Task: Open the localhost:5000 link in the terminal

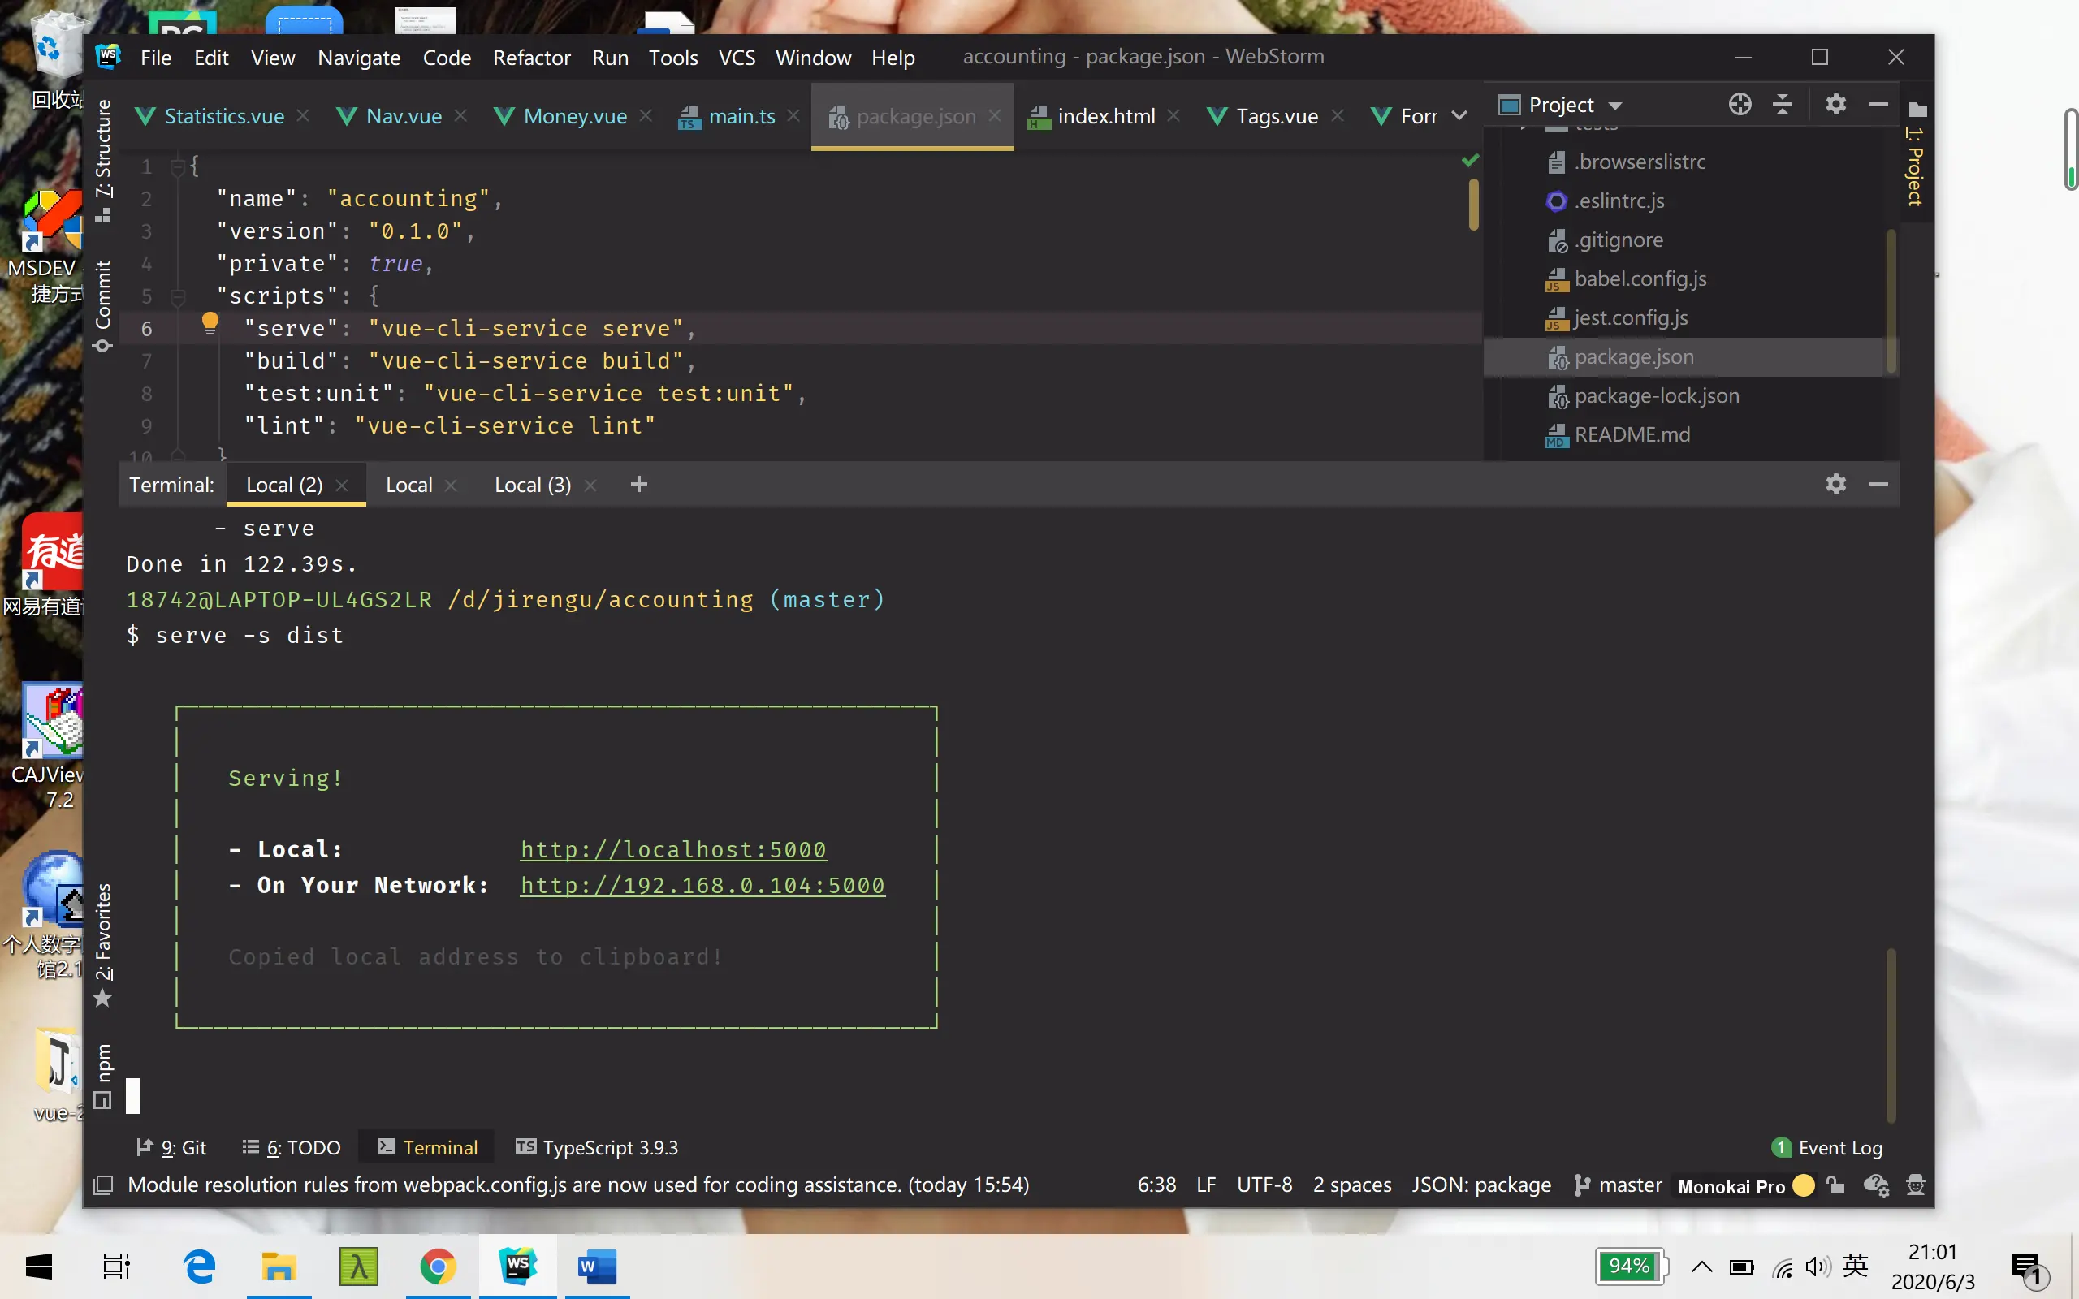Action: pos(672,850)
